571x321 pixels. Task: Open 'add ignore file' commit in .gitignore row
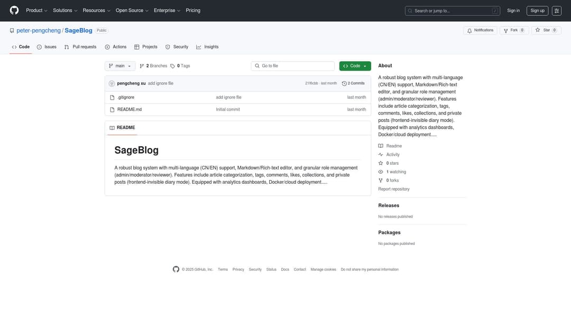click(229, 98)
